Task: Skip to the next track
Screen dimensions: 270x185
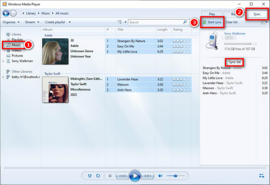Action: (147, 176)
